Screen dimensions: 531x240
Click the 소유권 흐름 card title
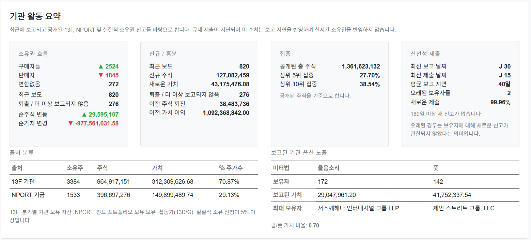pos(33,54)
